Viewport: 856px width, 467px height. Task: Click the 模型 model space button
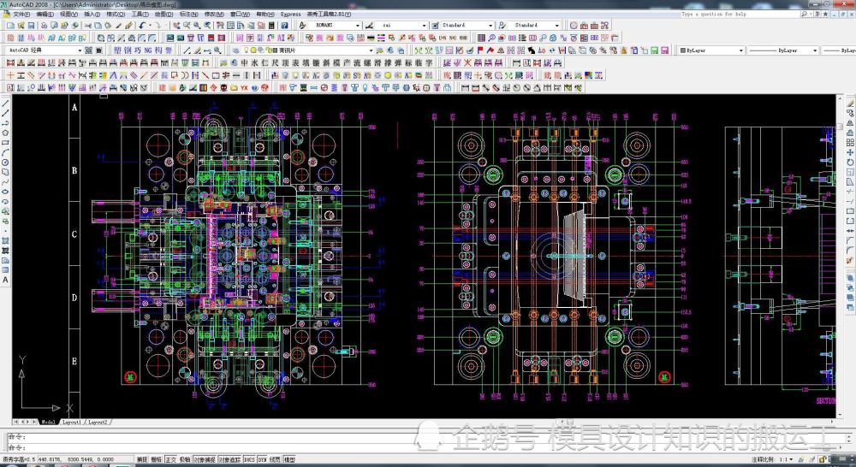coord(289,460)
